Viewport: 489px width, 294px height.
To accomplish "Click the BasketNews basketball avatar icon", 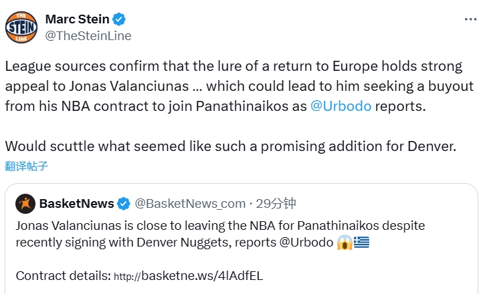I will [x=25, y=203].
